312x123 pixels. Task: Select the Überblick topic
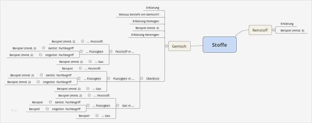tap(152, 79)
